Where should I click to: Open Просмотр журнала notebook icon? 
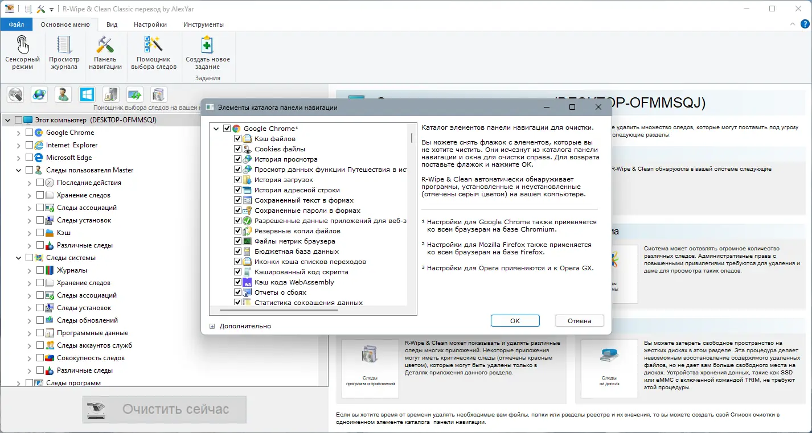pos(64,45)
